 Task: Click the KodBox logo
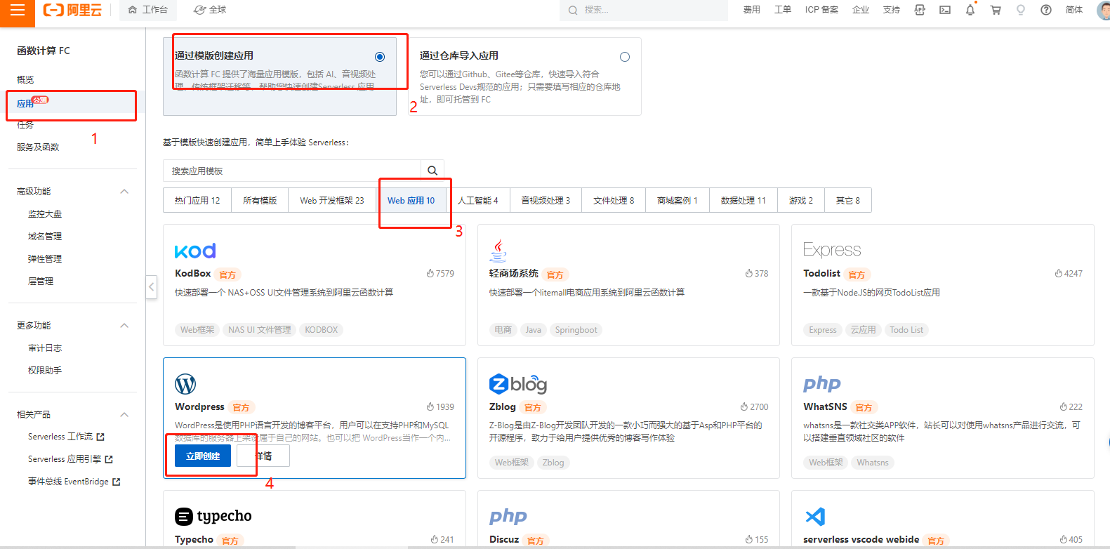coord(195,251)
